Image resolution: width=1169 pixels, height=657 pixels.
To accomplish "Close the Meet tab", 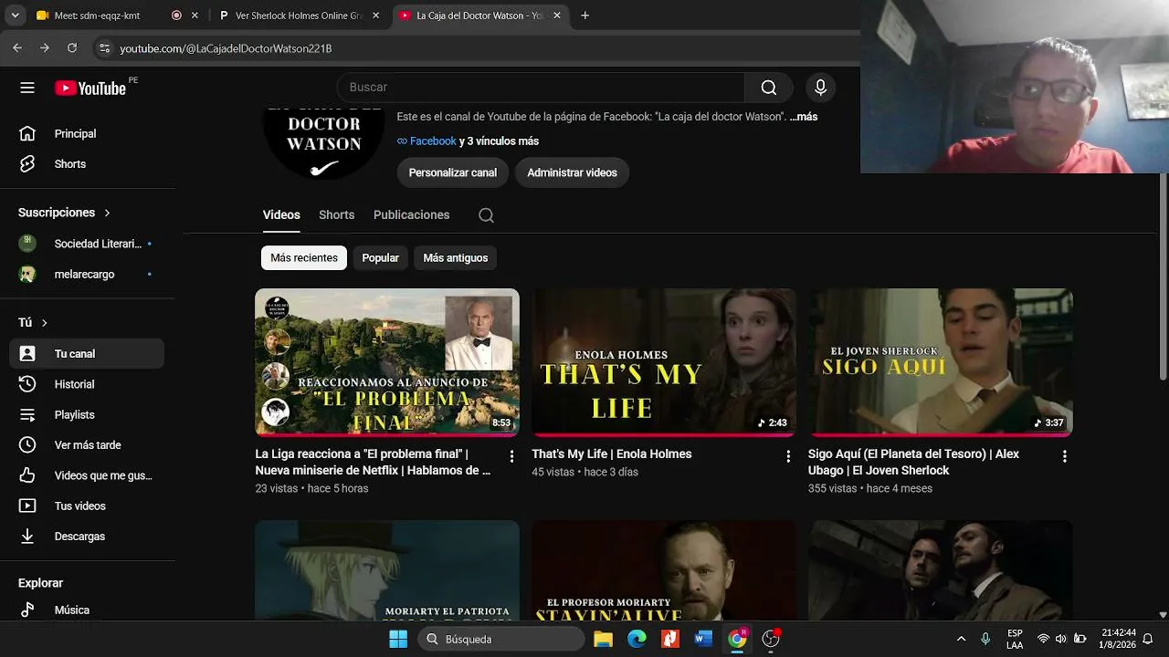I will point(195,16).
